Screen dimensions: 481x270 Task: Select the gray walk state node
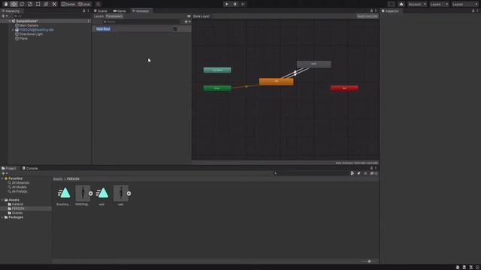pyautogui.click(x=313, y=64)
